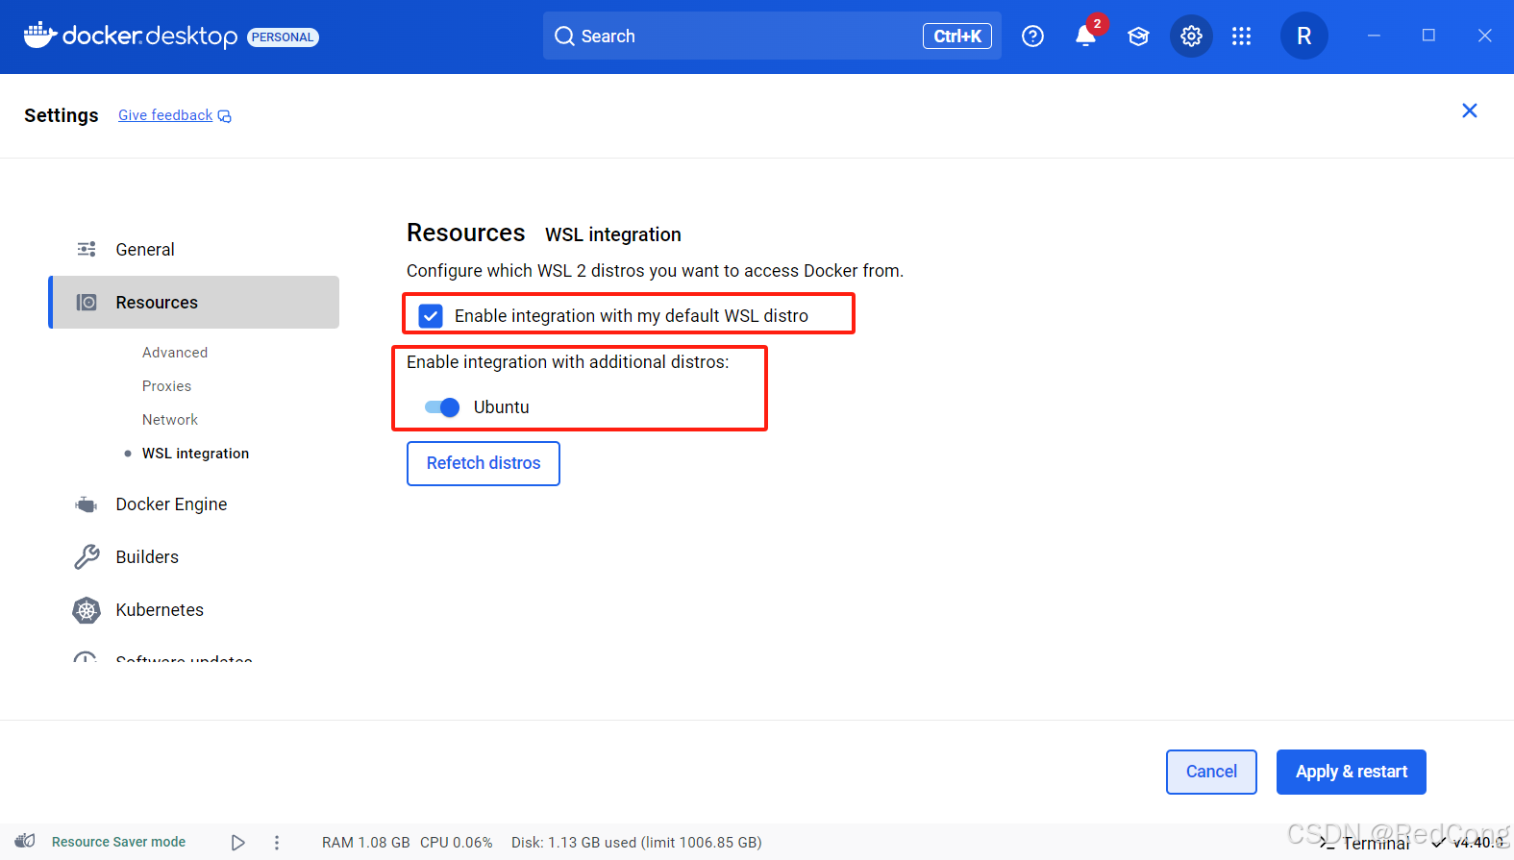Image resolution: width=1514 pixels, height=860 pixels.
Task: Maximize the Docker Desktop window
Action: pos(1428,36)
